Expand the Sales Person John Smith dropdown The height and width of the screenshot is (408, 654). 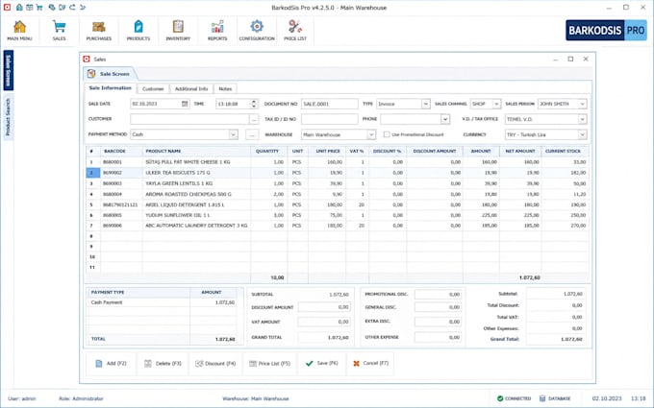[x=582, y=104]
